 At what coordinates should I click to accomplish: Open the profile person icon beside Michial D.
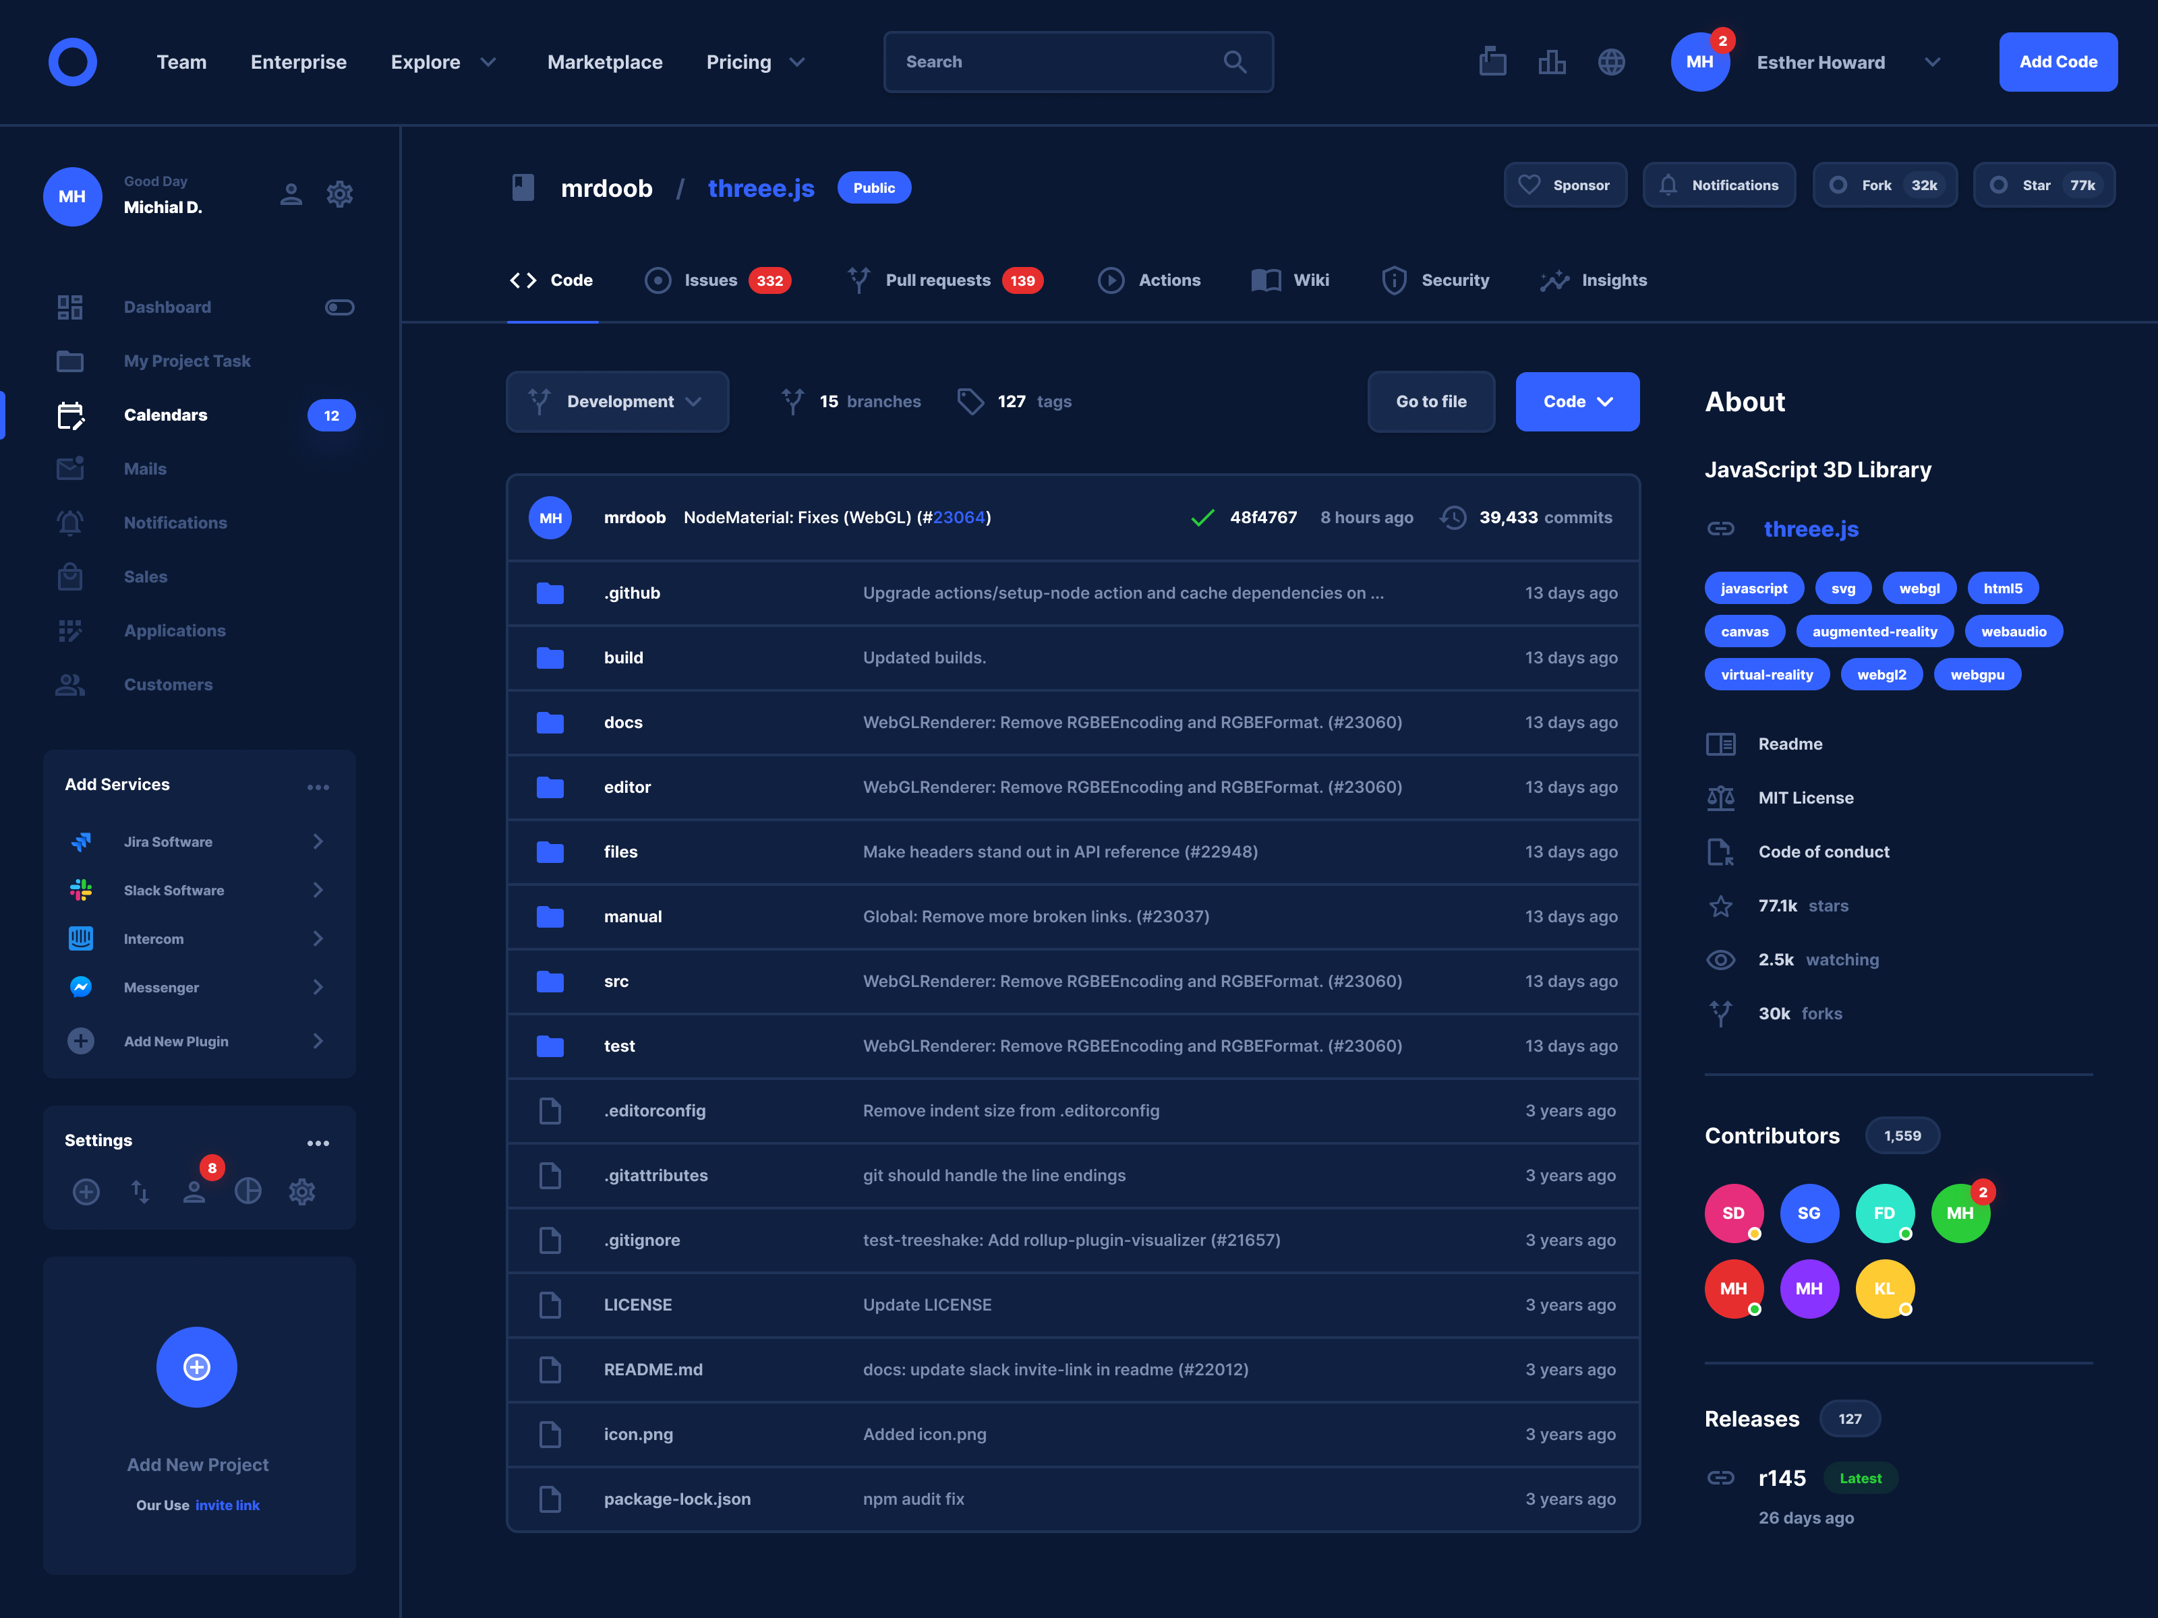[291, 194]
